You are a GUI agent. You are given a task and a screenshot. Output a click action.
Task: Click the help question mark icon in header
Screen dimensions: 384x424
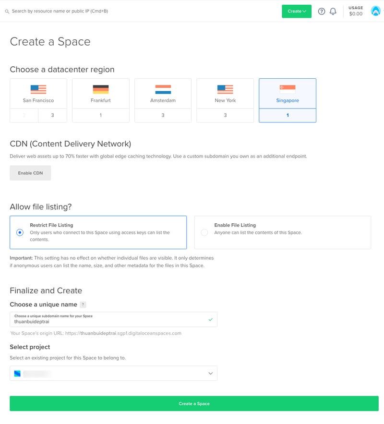click(x=322, y=12)
